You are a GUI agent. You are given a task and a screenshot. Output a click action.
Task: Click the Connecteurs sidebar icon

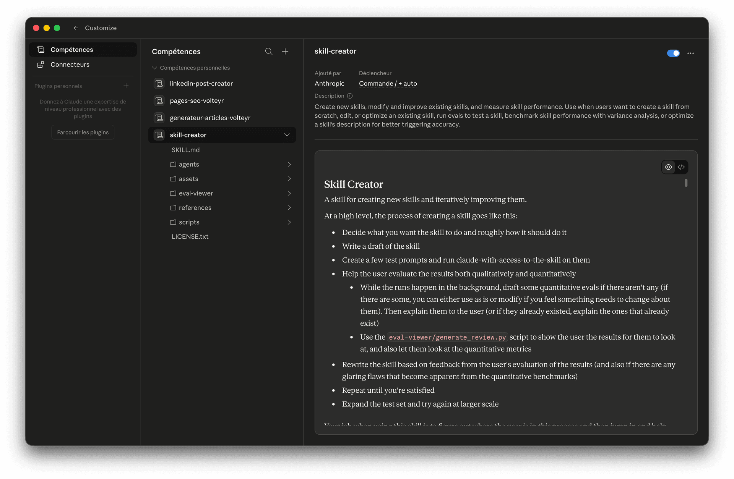(x=41, y=64)
